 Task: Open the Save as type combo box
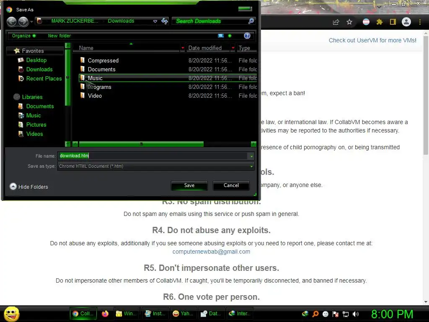(156, 166)
